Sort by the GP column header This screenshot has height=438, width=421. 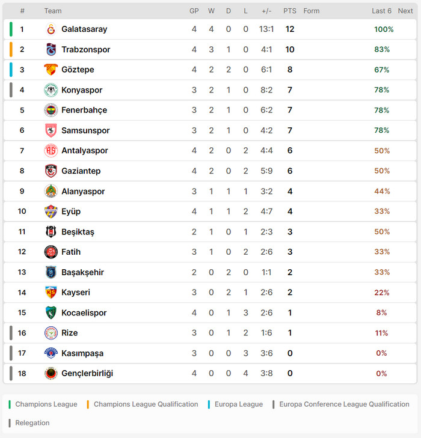point(194,11)
